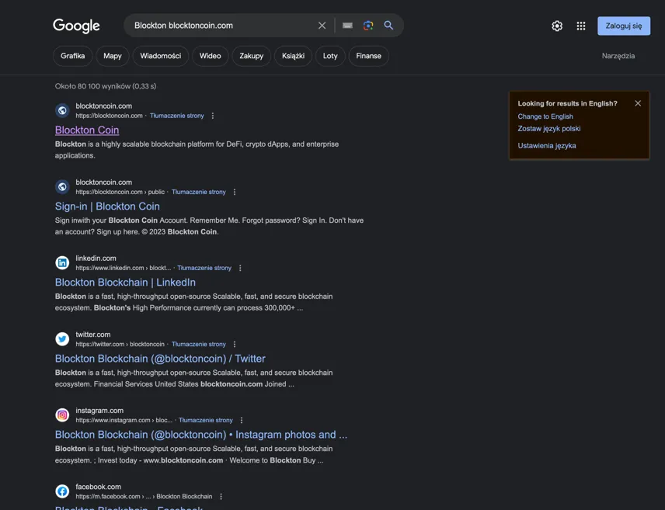
Task: Click the Facebook favicon
Action: [x=62, y=491]
